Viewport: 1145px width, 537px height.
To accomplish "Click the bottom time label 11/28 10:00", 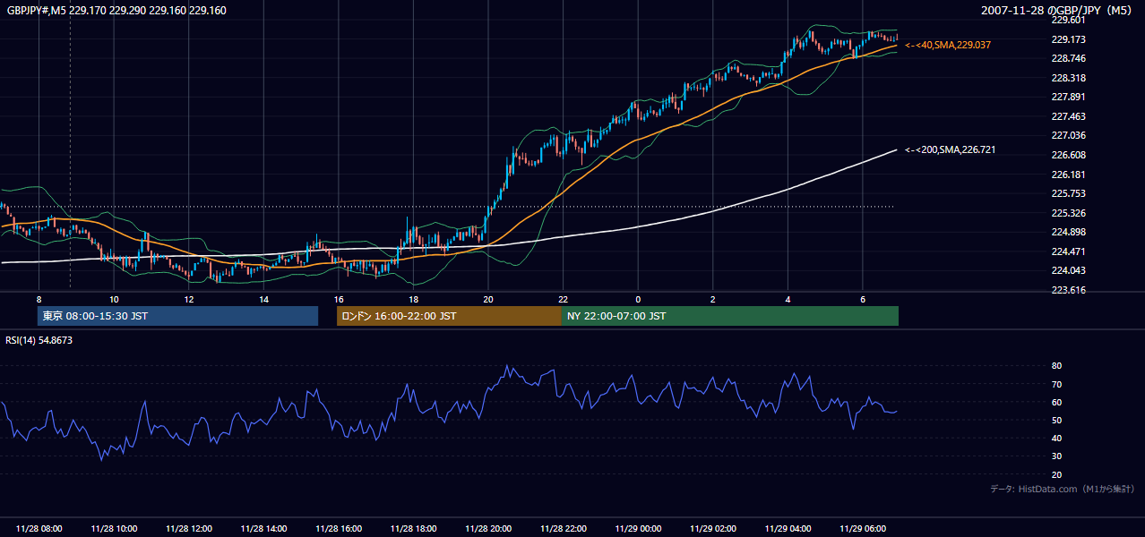I will pos(114,529).
